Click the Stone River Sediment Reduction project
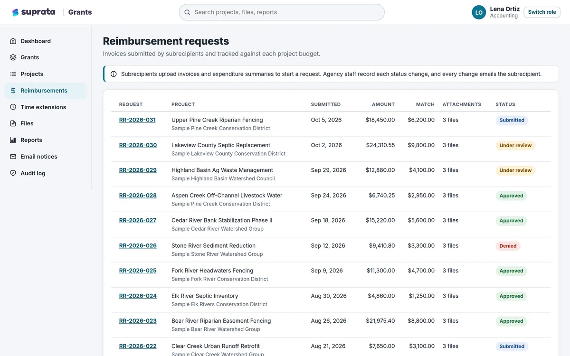The image size is (570, 356). coord(213,246)
